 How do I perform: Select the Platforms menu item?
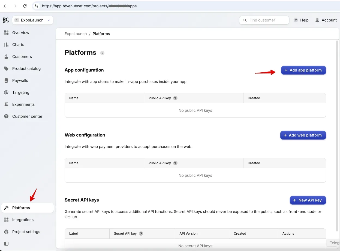click(x=28, y=208)
